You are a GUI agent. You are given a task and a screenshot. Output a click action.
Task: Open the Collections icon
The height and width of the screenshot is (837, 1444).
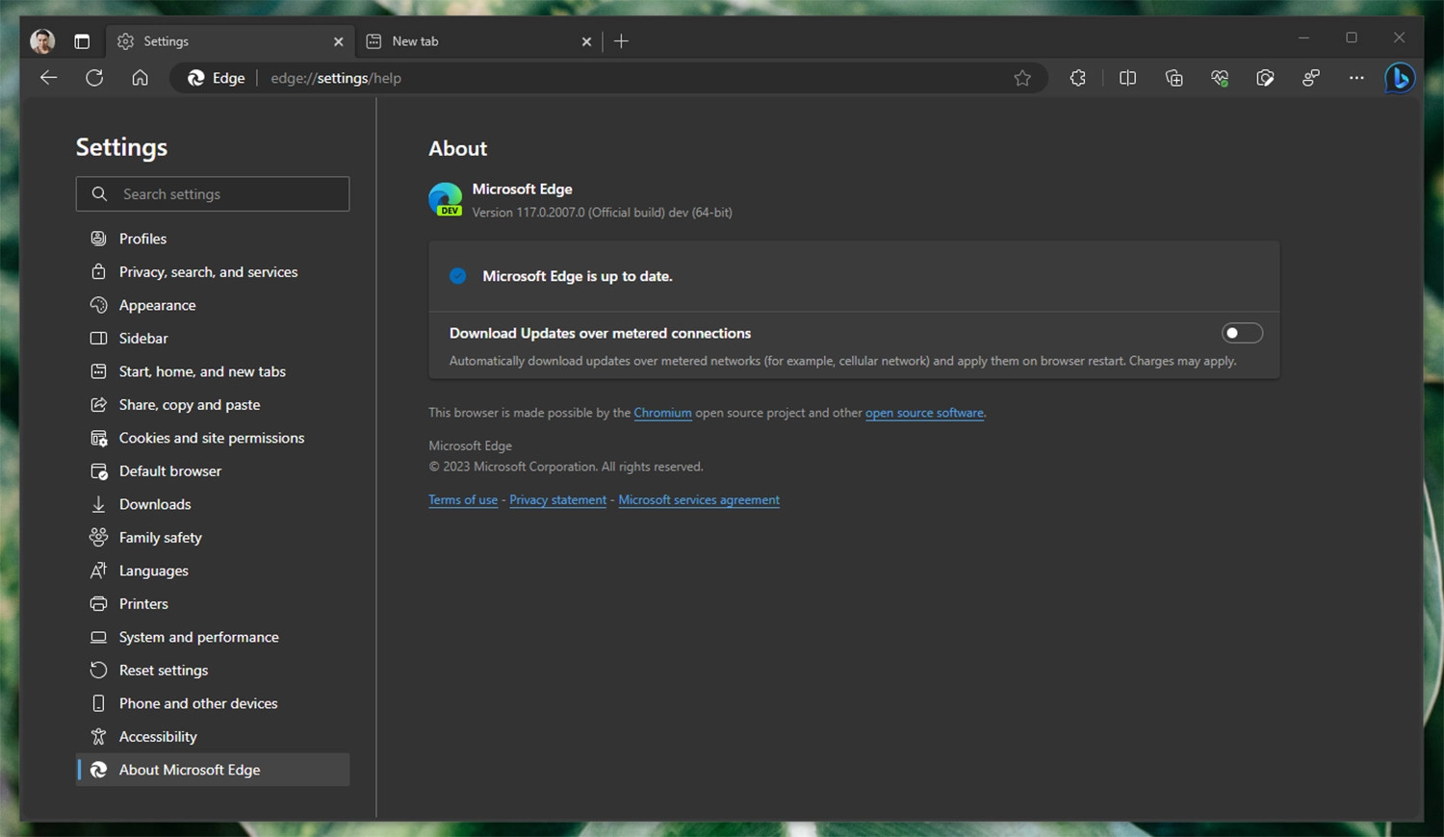[1173, 78]
